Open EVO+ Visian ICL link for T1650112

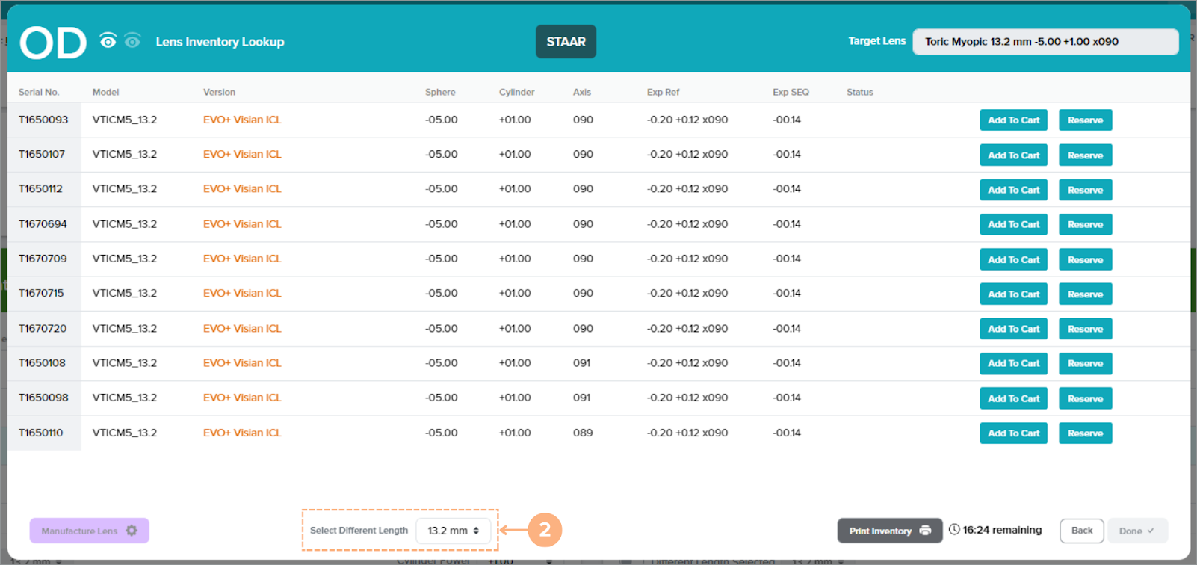click(242, 189)
